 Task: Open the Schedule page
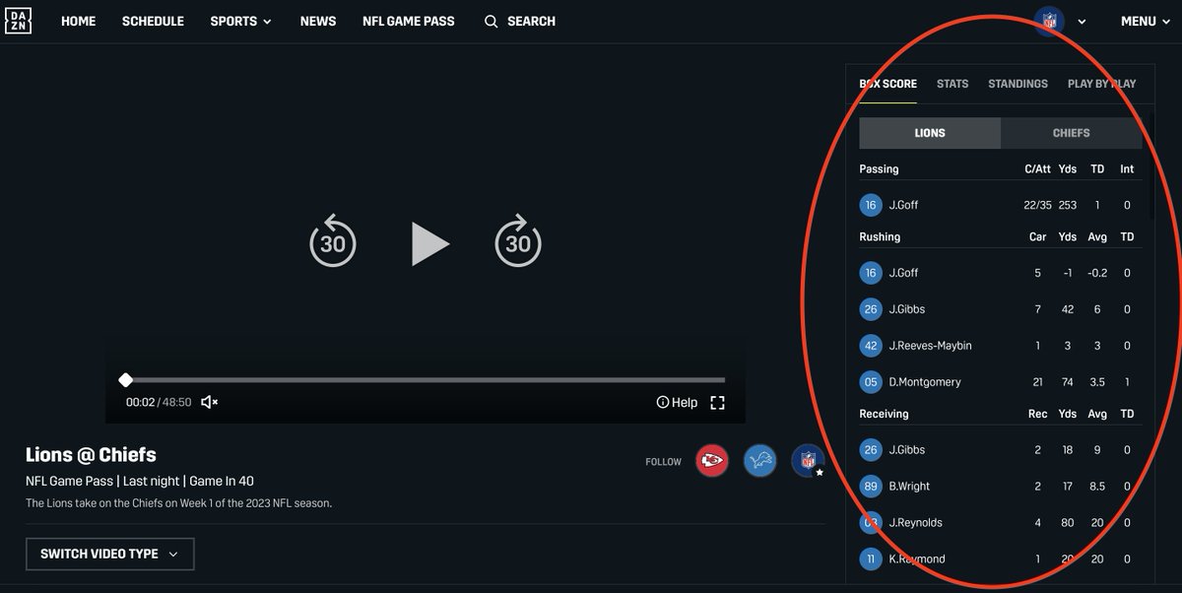[x=153, y=21]
